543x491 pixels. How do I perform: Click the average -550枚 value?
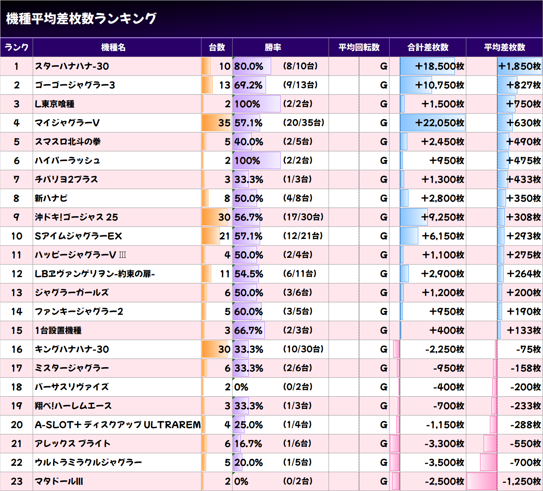click(x=526, y=444)
